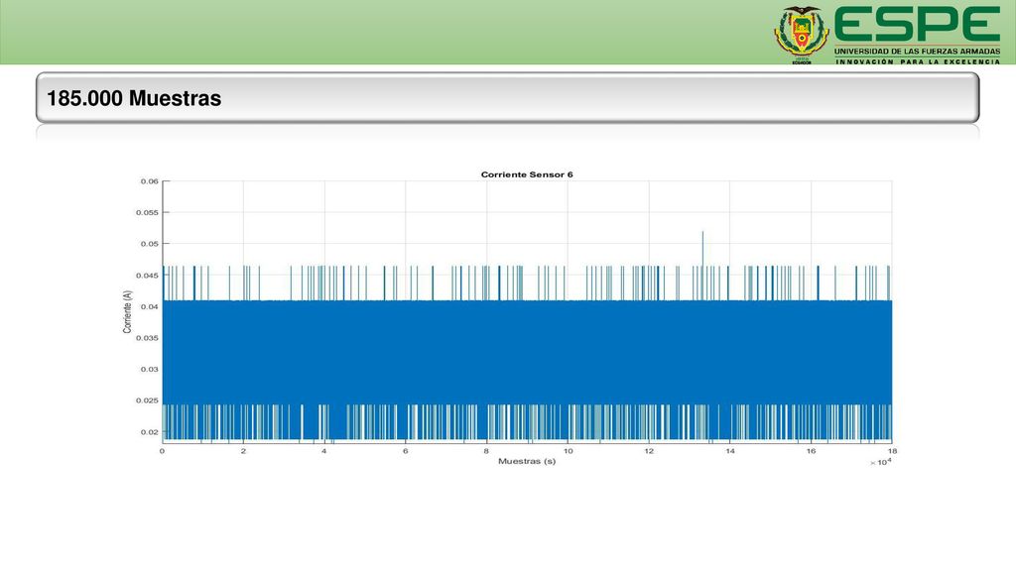1016x571 pixels.
Task: Click the y-axis tick value 0.03
Action: point(150,370)
